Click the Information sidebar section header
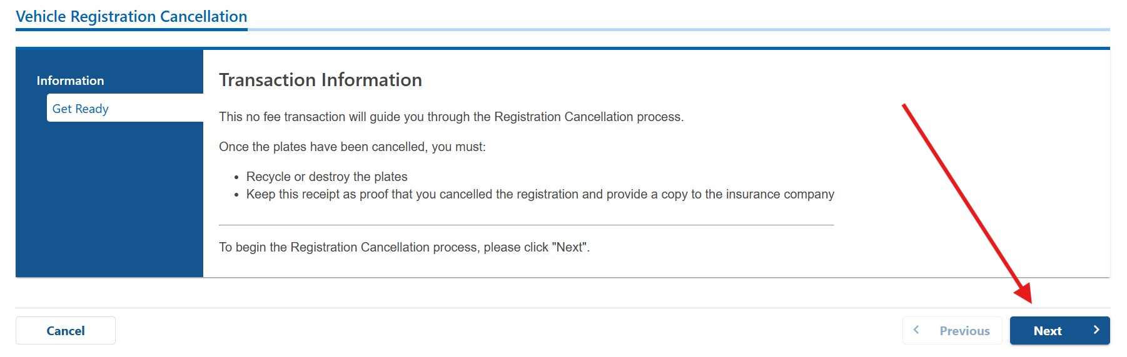Image resolution: width=1127 pixels, height=357 pixels. pos(70,81)
